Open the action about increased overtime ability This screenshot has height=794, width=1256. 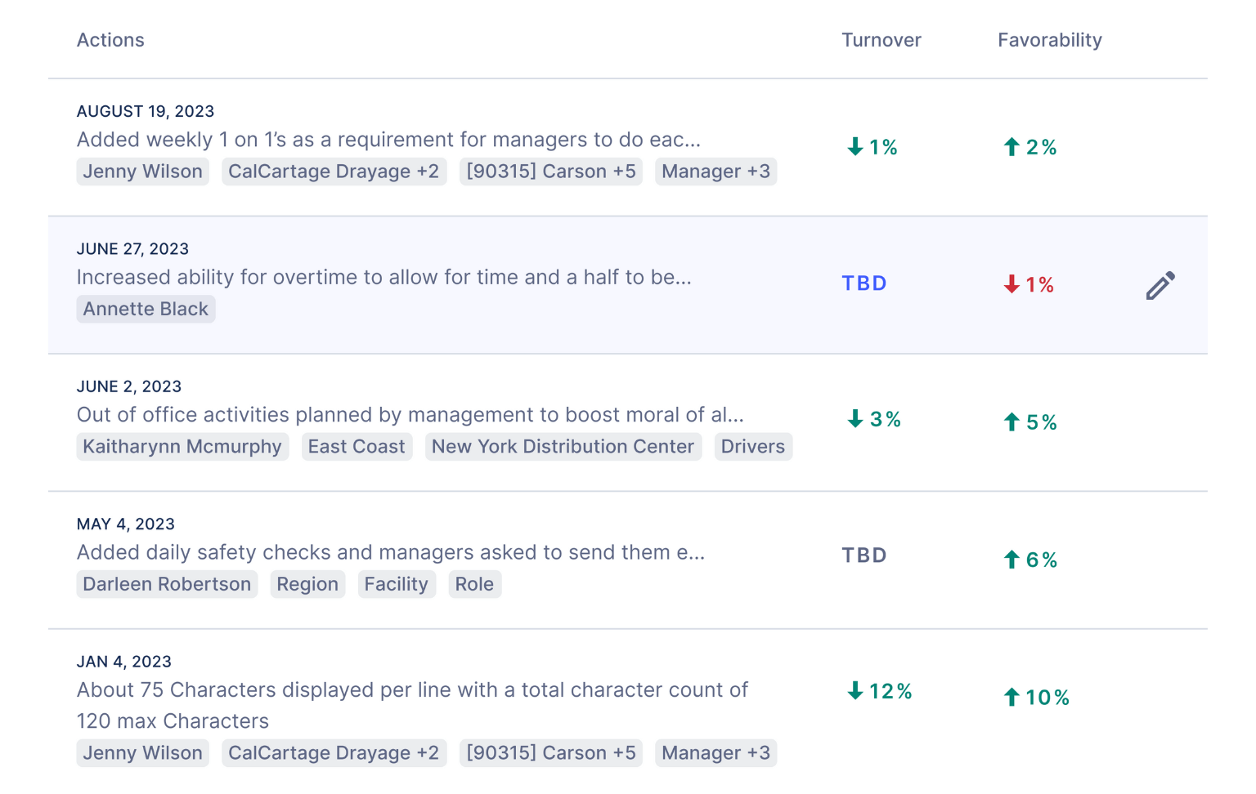tap(384, 277)
